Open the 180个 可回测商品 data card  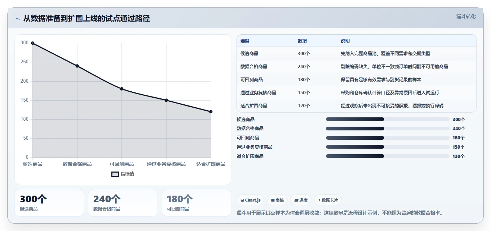(x=196, y=203)
